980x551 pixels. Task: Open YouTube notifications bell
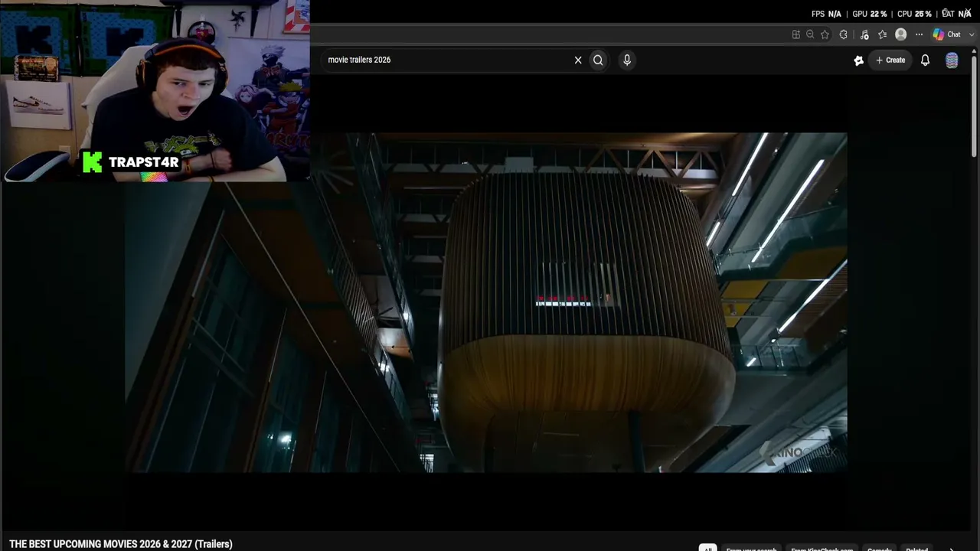(925, 60)
